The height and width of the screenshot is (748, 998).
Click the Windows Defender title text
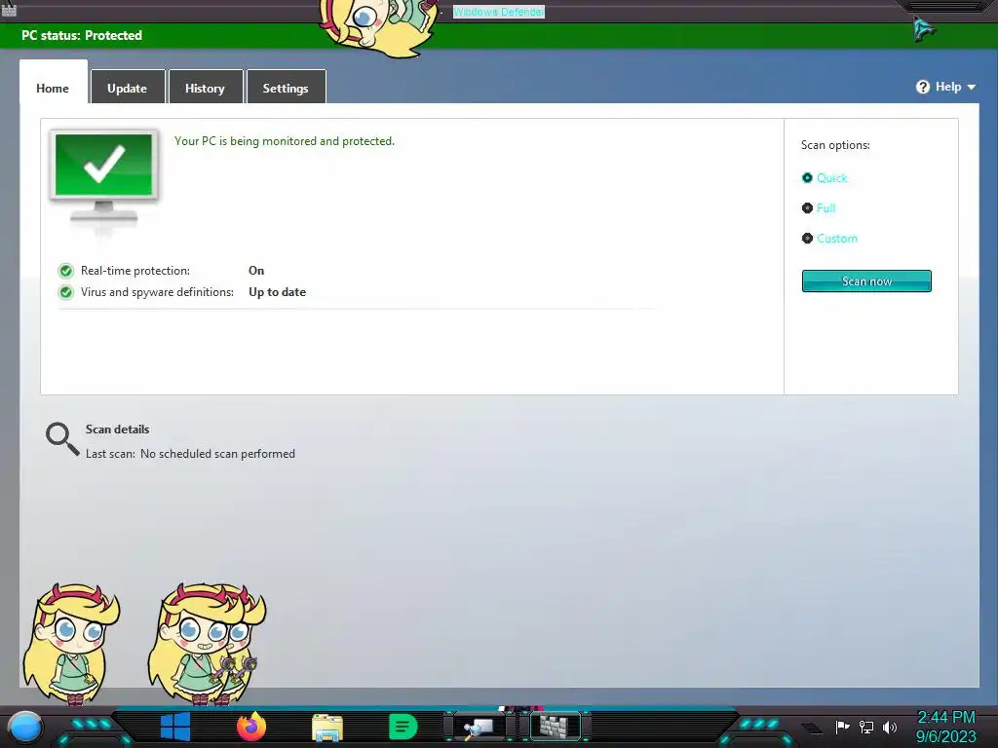click(498, 12)
